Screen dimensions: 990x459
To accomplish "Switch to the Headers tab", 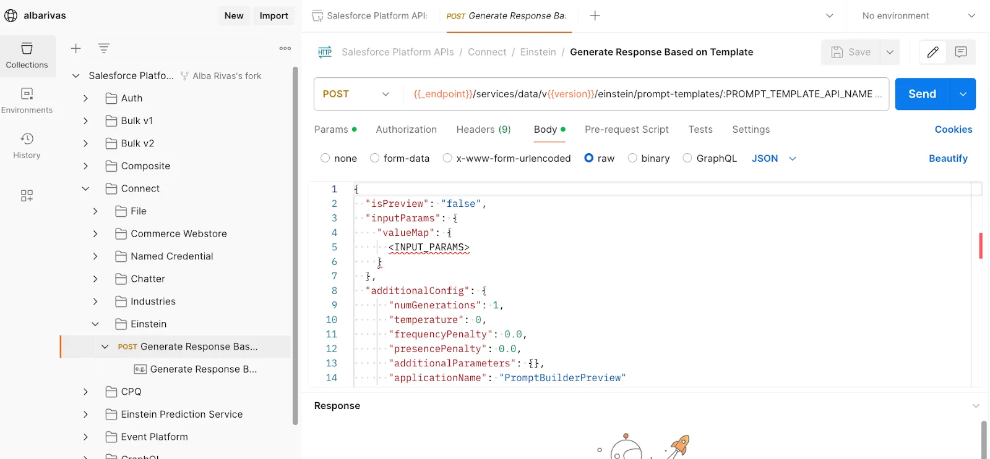I will [x=483, y=129].
